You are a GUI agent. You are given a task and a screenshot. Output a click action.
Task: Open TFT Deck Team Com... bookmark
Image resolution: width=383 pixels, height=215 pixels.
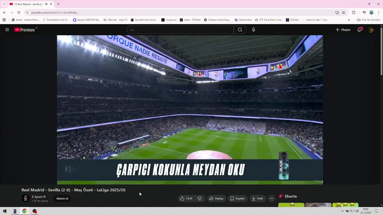pyautogui.click(x=269, y=20)
